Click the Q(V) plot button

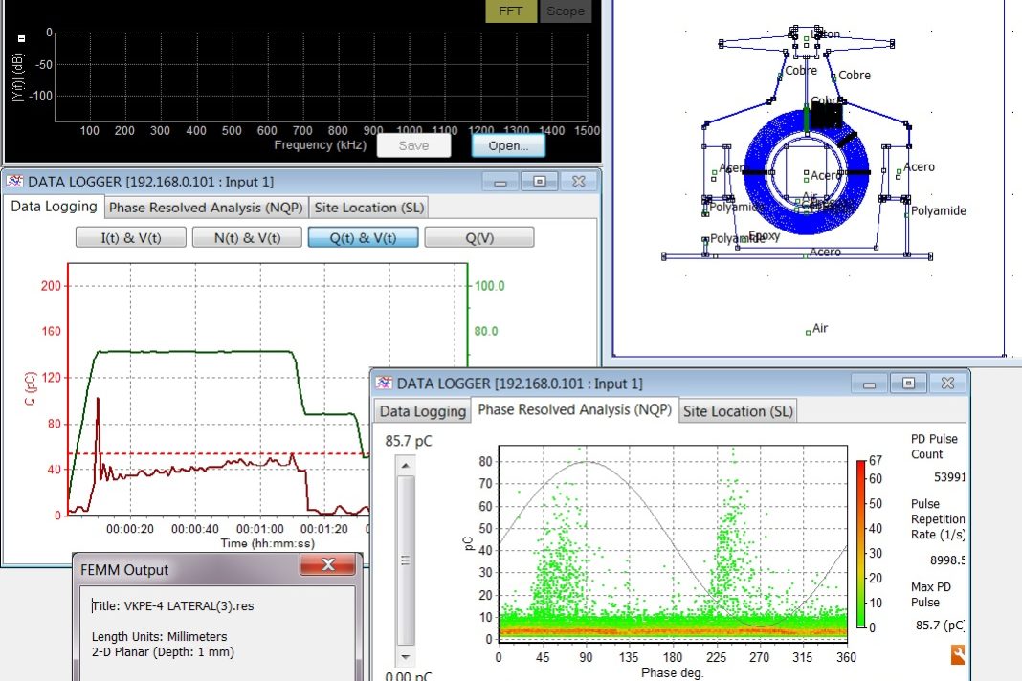tap(478, 237)
